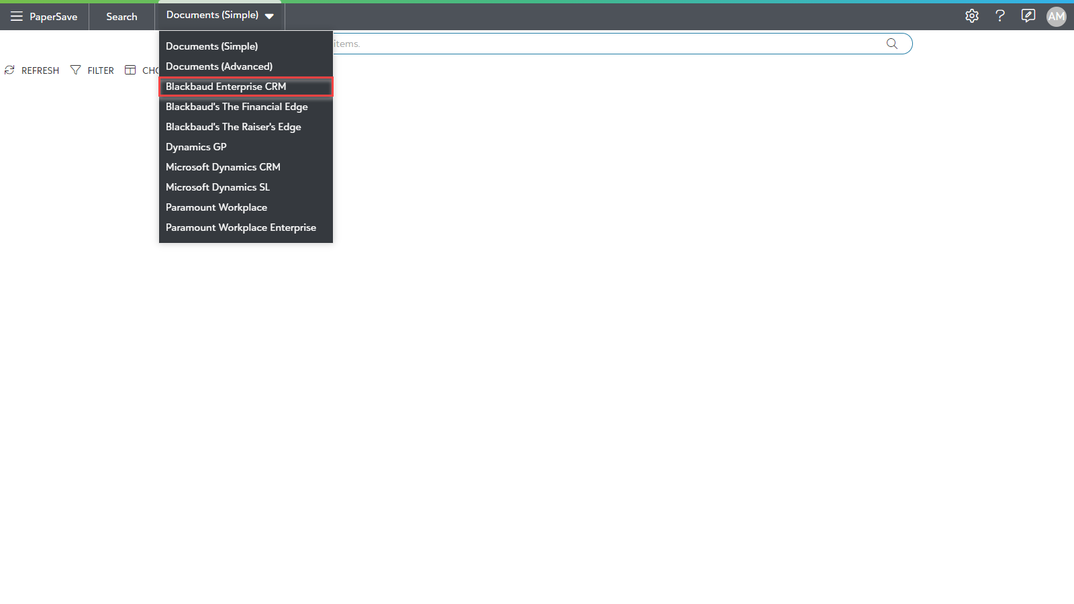Viewport: 1074px width, 604px height.
Task: Pick Blackbaud's The Raiser's Edge
Action: pos(233,127)
